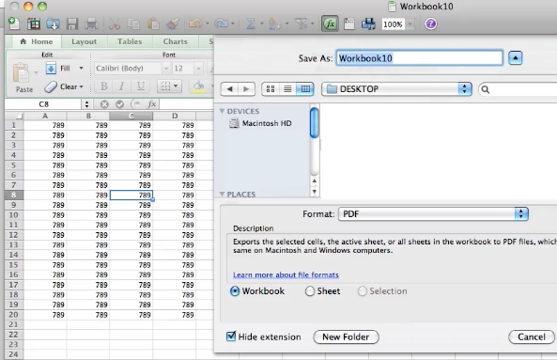Select the Format Painter brush icon

[173, 23]
